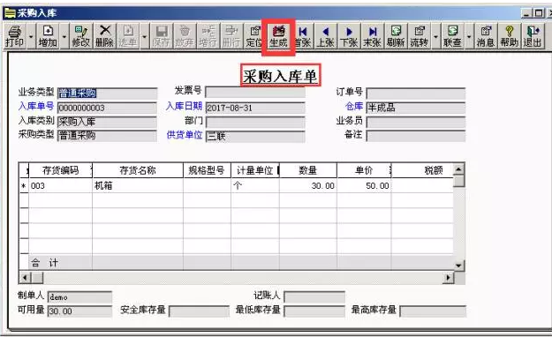Select the 003 机箱 table row
Screen dimensions: 552x337
(236, 185)
